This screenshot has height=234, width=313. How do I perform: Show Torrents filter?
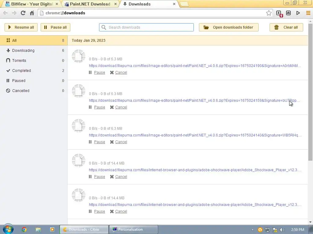(x=34, y=61)
